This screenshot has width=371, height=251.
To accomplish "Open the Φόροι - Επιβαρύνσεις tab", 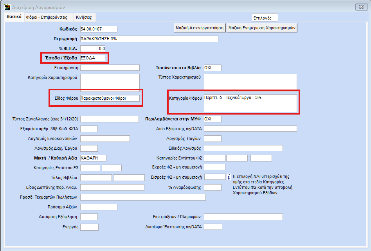I will point(46,17).
